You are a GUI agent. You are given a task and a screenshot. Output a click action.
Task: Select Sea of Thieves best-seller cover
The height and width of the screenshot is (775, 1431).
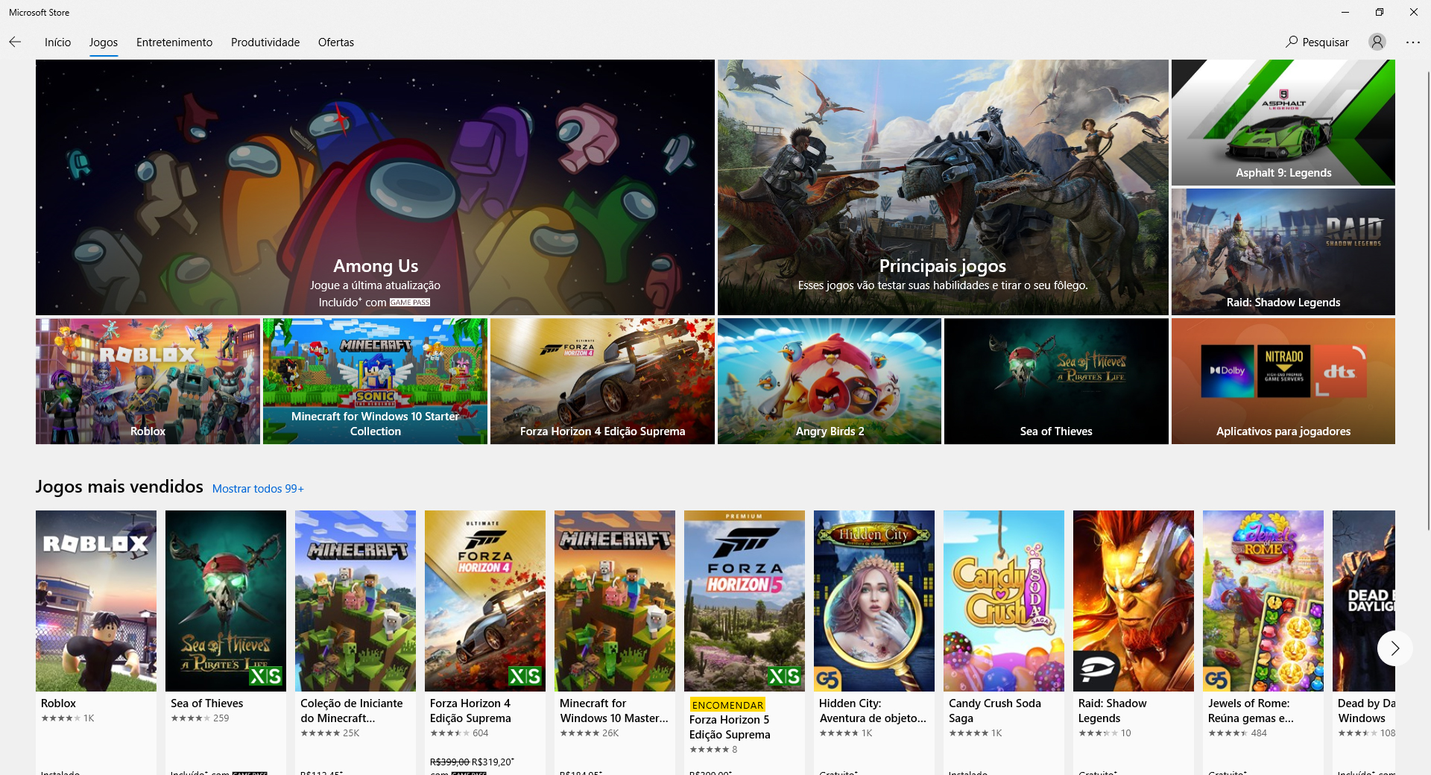click(226, 601)
